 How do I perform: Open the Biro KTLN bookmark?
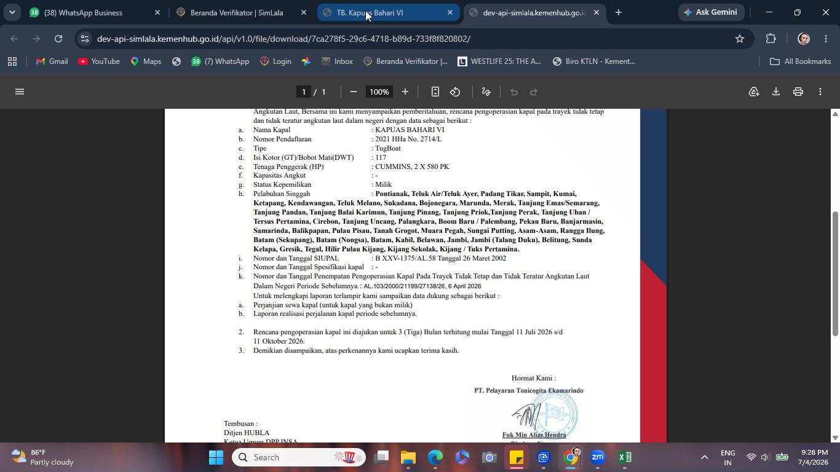point(594,61)
